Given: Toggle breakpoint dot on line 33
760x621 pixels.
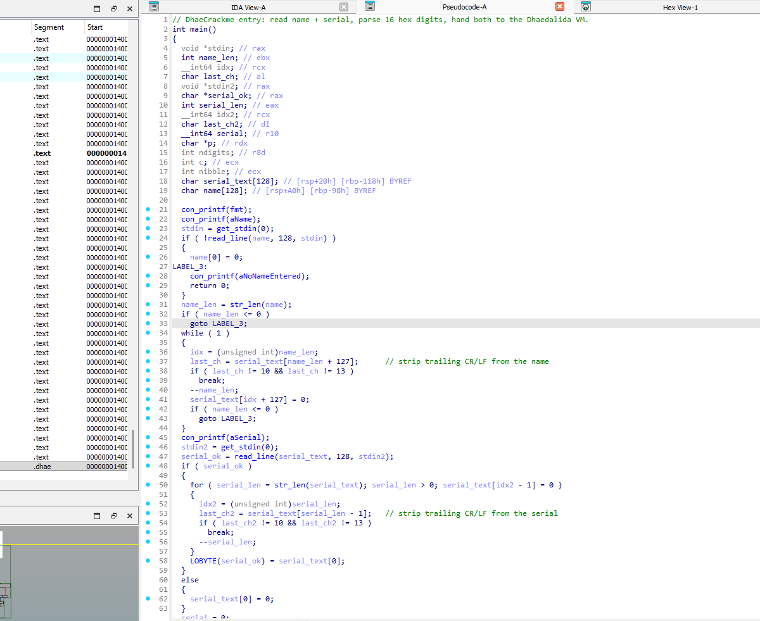Looking at the screenshot, I should tap(148, 323).
